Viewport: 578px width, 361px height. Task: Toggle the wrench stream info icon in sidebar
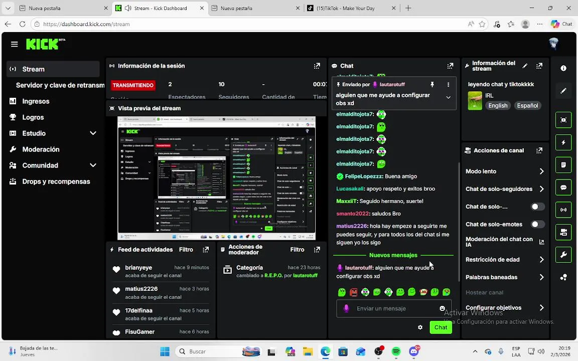(563, 255)
